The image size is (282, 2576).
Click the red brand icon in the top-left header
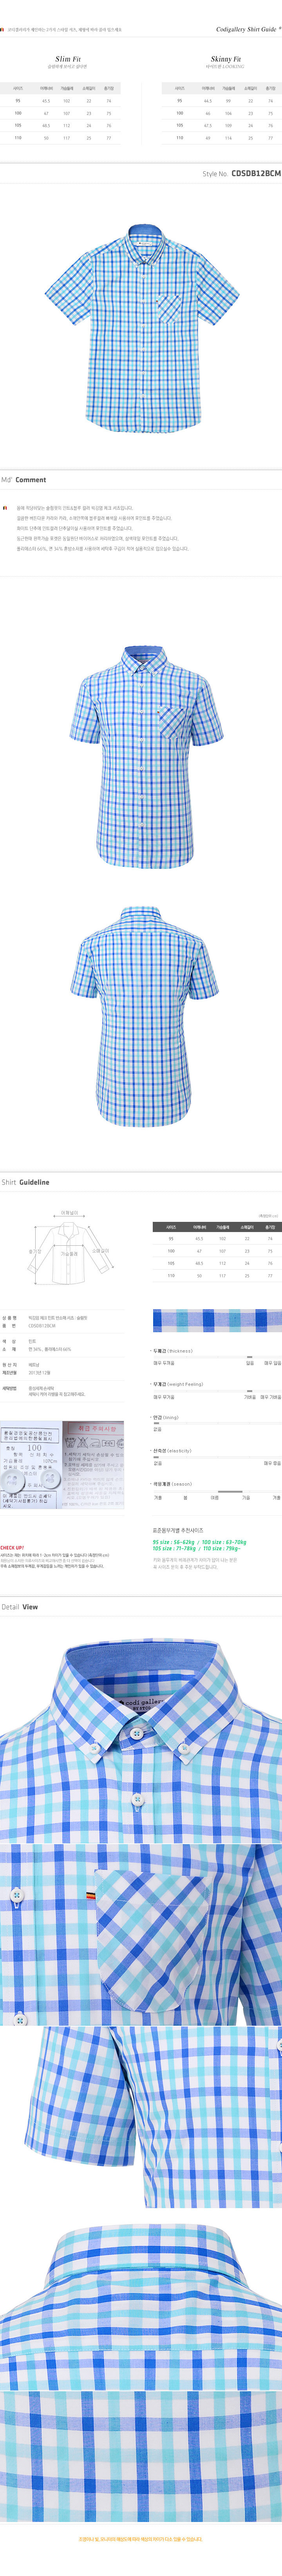click(x=3, y=30)
